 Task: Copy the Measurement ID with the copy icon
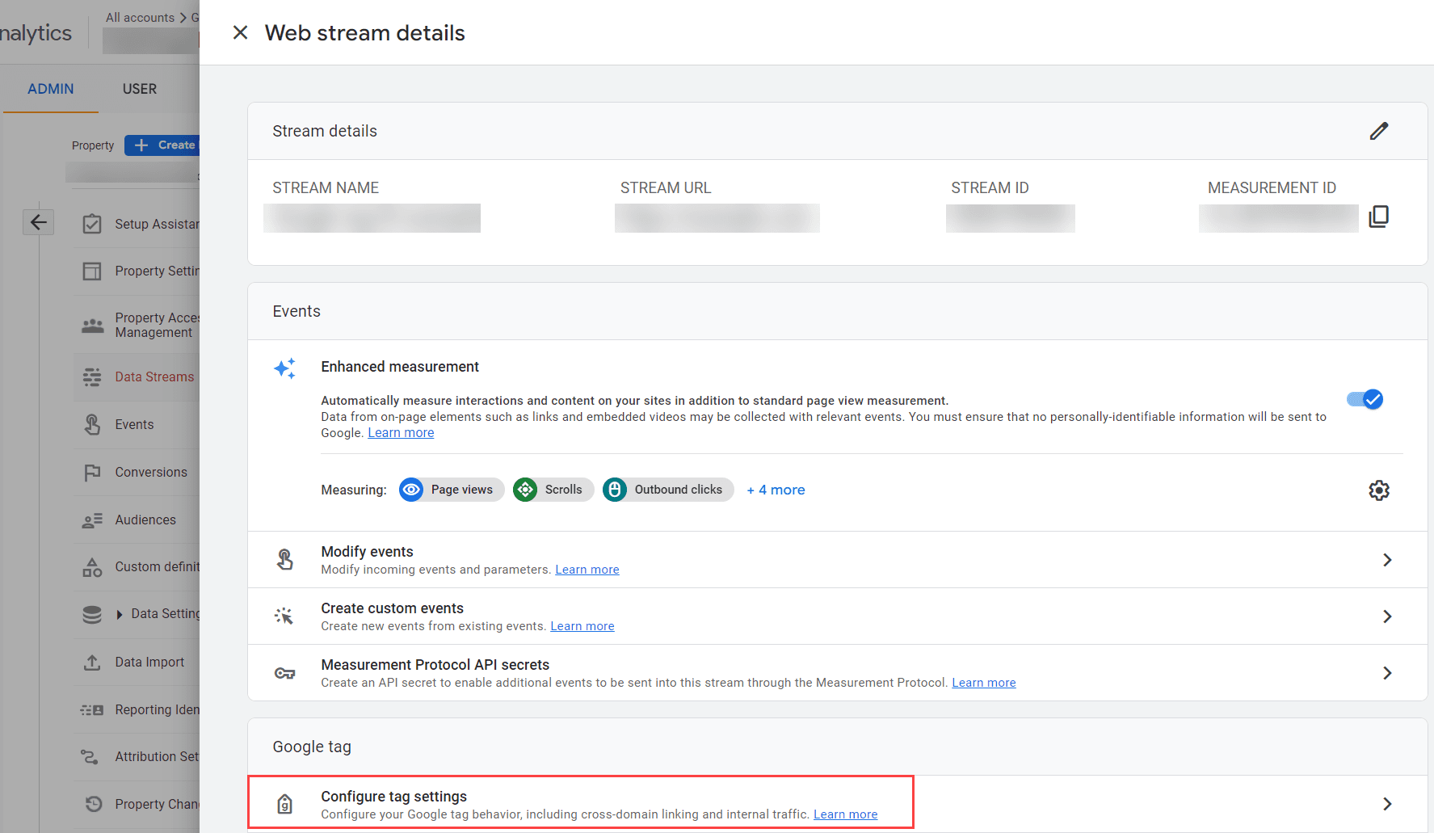(1379, 217)
